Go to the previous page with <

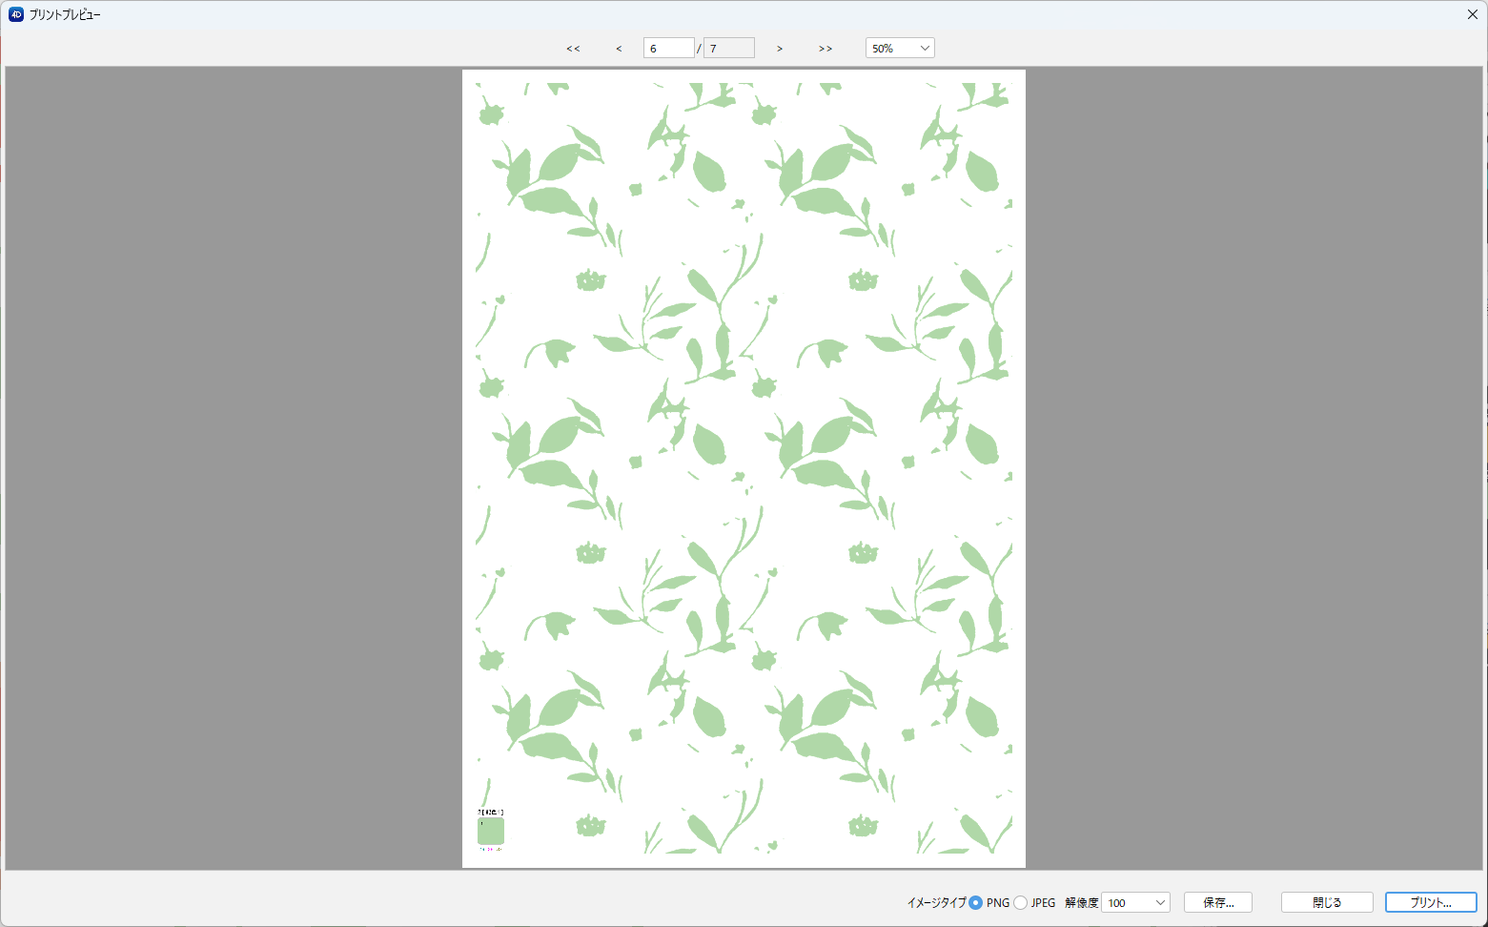pos(619,49)
